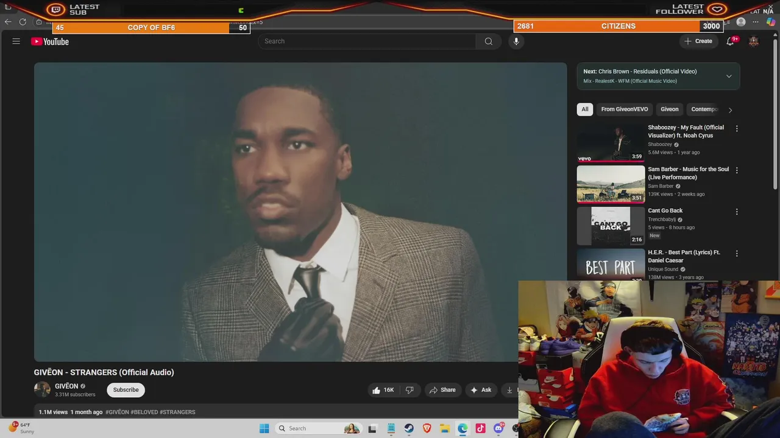Open the Shaboozey My Fault thumbnail
The height and width of the screenshot is (438, 780).
click(611, 143)
